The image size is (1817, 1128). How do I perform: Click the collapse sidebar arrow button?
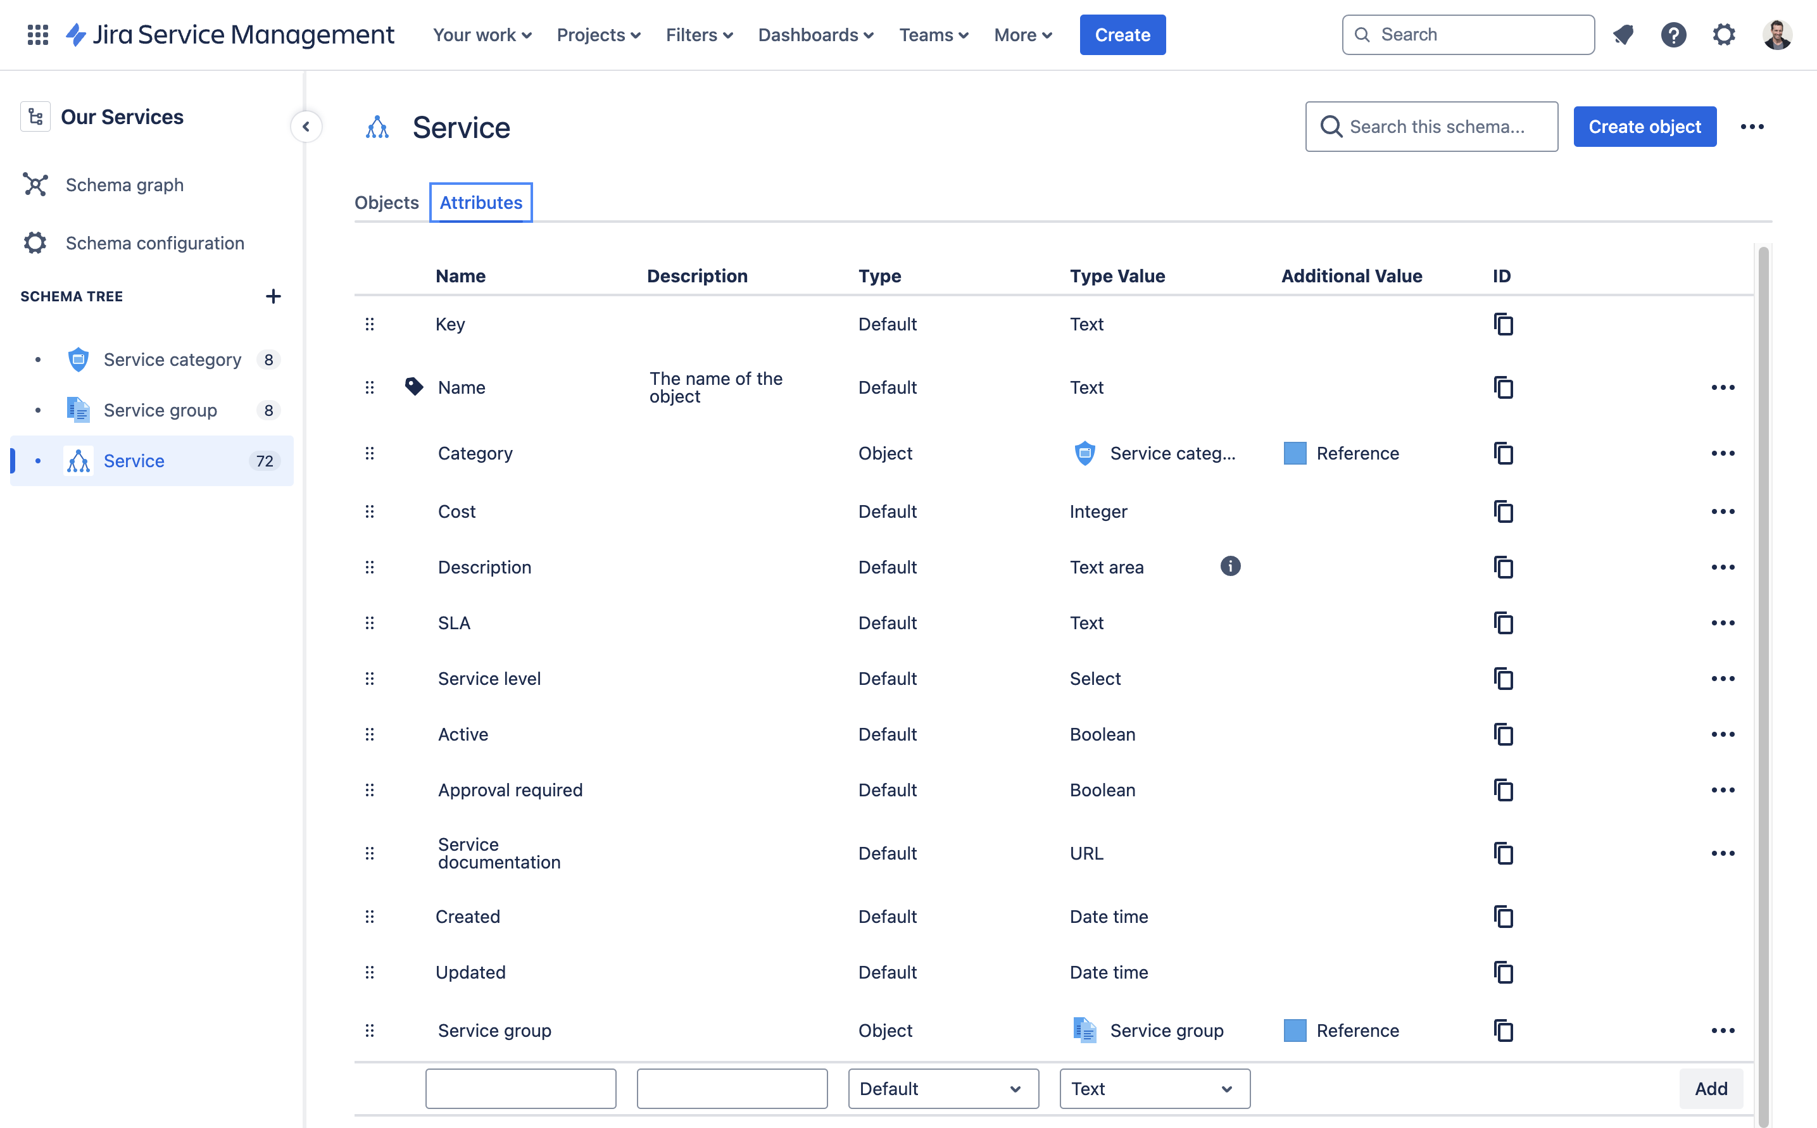click(304, 126)
